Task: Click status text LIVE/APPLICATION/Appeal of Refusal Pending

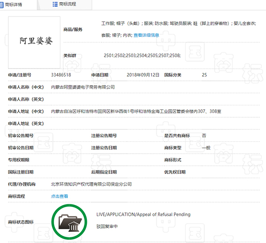Action: click(x=143, y=215)
